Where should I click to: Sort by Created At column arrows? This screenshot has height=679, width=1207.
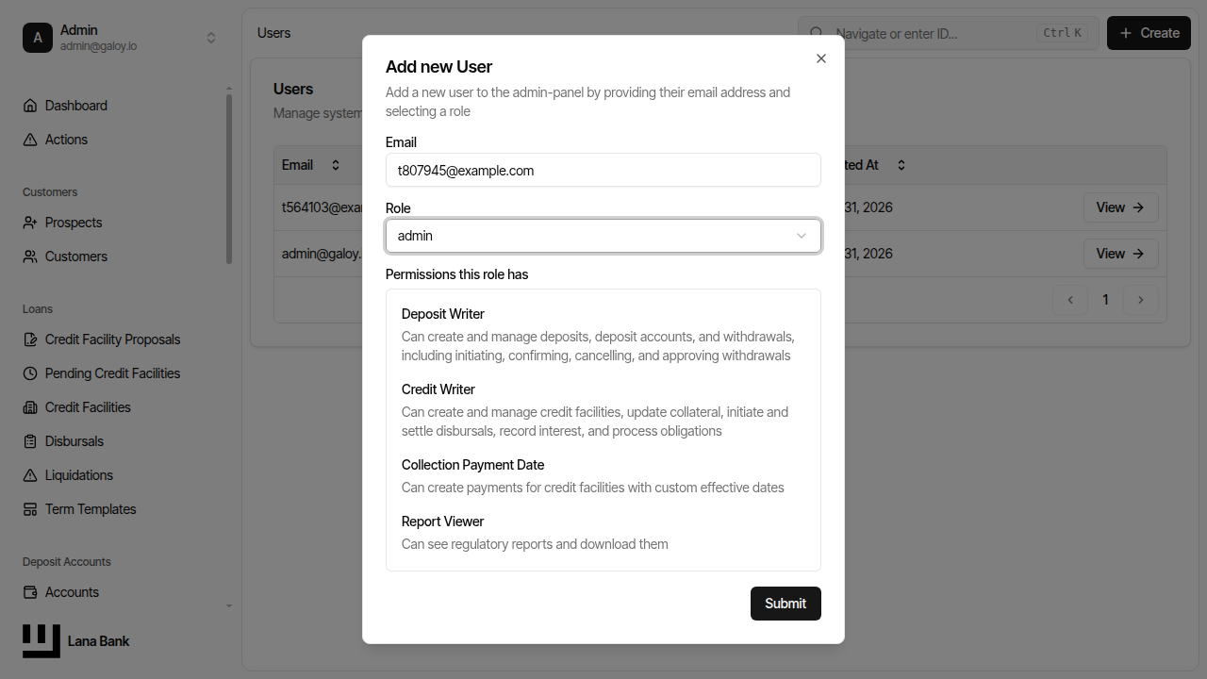pyautogui.click(x=901, y=165)
